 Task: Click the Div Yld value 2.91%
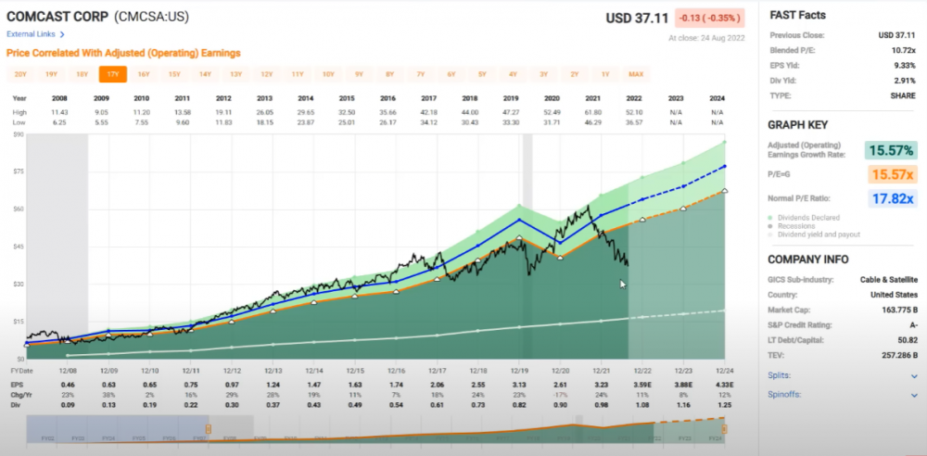coord(906,81)
